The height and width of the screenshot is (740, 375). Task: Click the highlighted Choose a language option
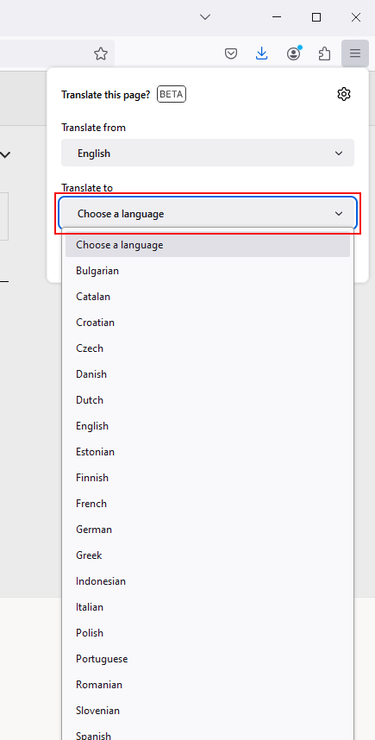tap(208, 245)
